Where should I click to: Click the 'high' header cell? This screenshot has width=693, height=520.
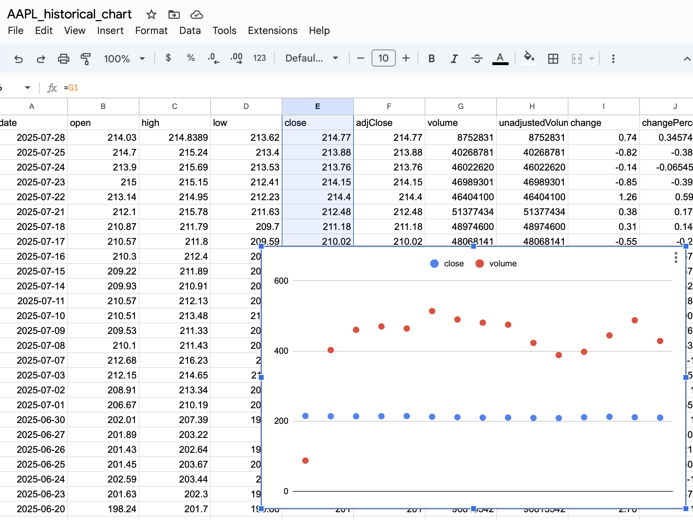click(x=174, y=123)
